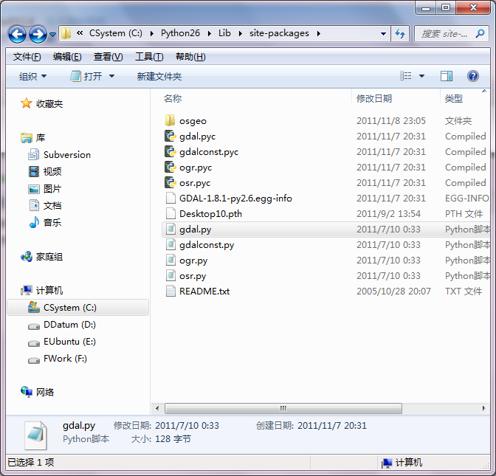Expand arrow after Python26 in breadcrumb
Viewport: 496px width, 476px height.
[209, 33]
